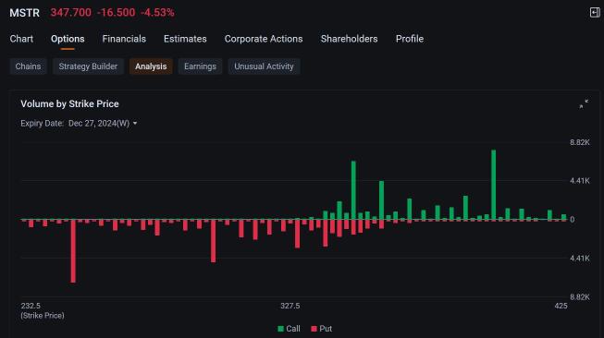604x338 pixels.
Task: Open the Shareholders tab
Action: pos(349,39)
